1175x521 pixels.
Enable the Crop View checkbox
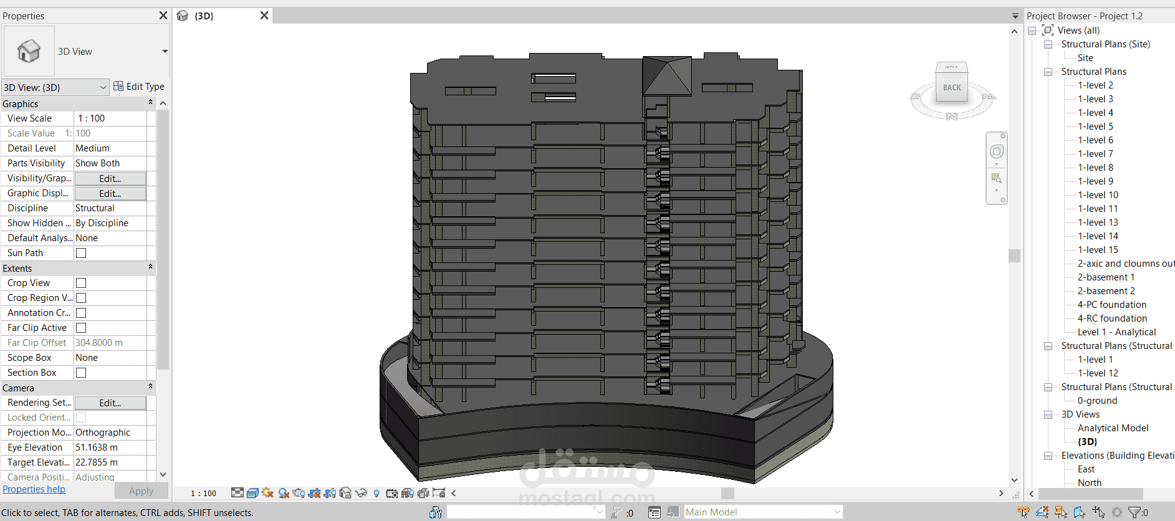pyautogui.click(x=81, y=283)
